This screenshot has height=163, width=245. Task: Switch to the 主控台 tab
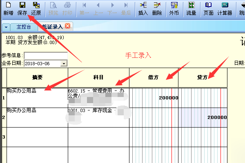tap(24, 27)
